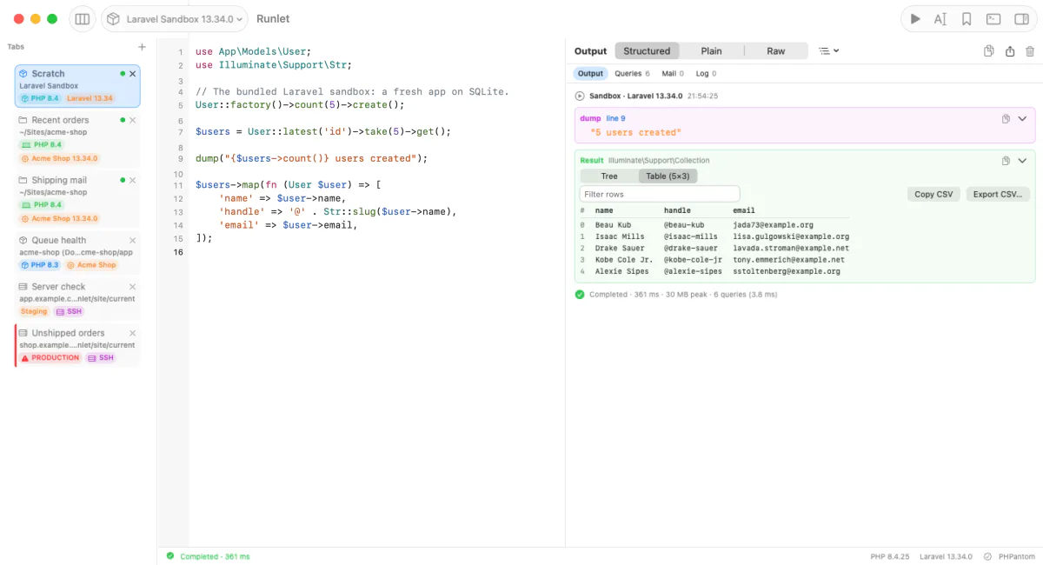This screenshot has width=1043, height=565.
Task: Click the PHPantom status icon
Action: tap(988, 556)
